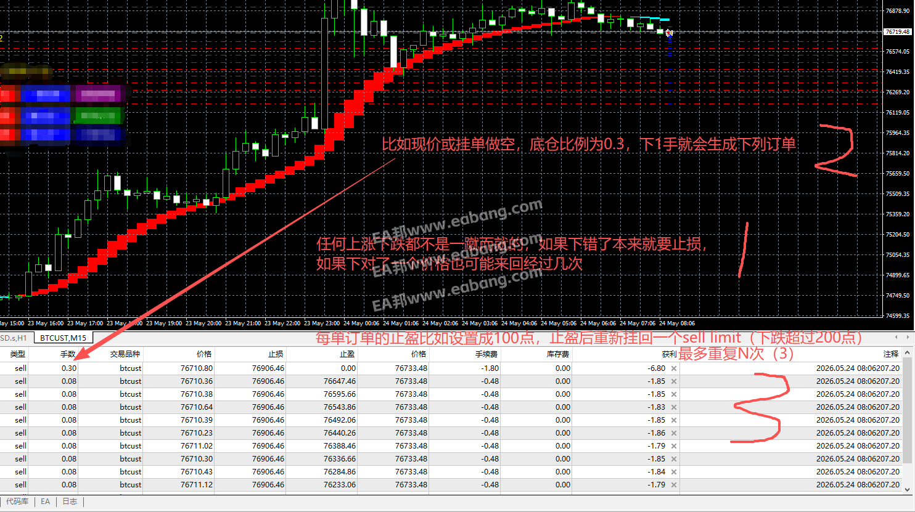Click the order list vertical scrollbar thumb
Image resolution: width=915 pixels, height=512 pixels.
(907, 410)
